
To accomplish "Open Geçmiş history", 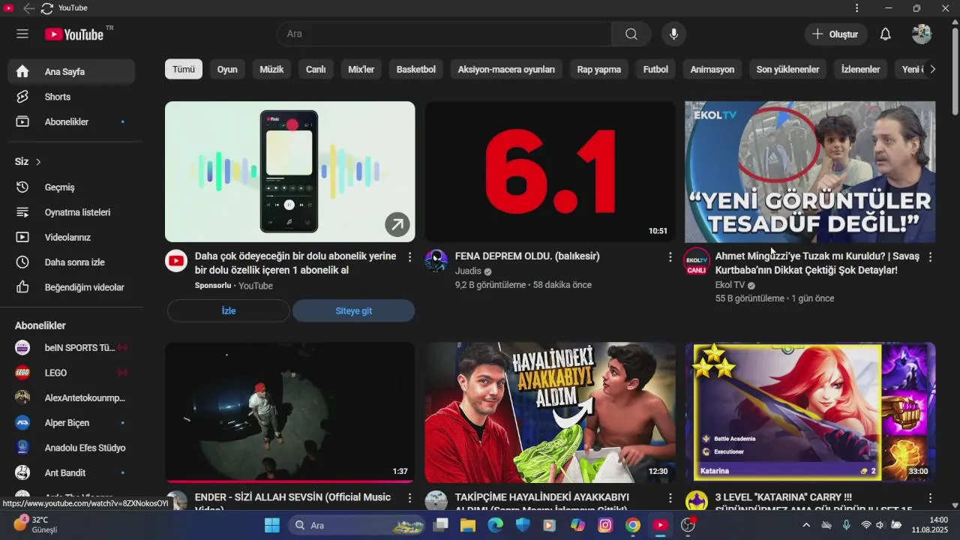I will (71, 187).
